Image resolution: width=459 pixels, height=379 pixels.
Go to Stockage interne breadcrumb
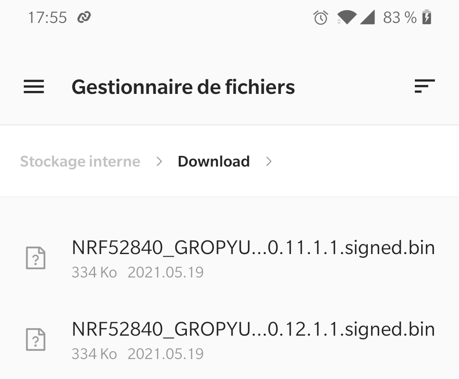tap(80, 161)
